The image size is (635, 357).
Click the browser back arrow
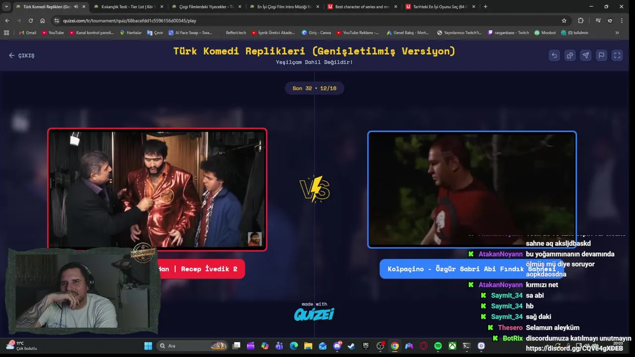(x=7, y=20)
